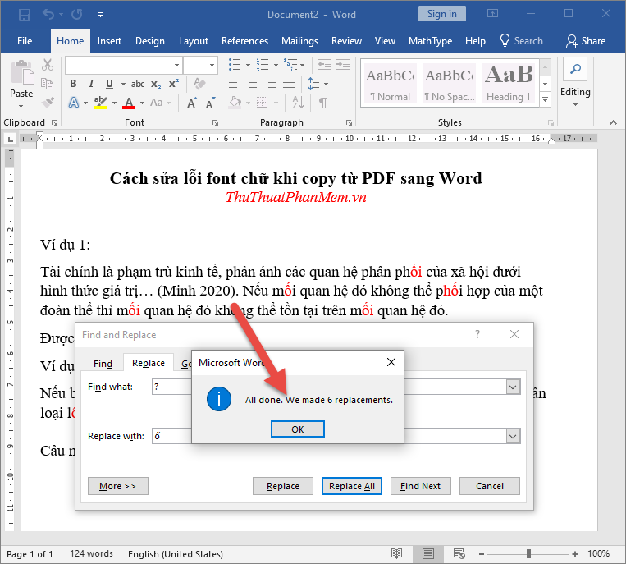Open the font name dropdown
Viewport: 626px width, 564px height.
coord(176,65)
